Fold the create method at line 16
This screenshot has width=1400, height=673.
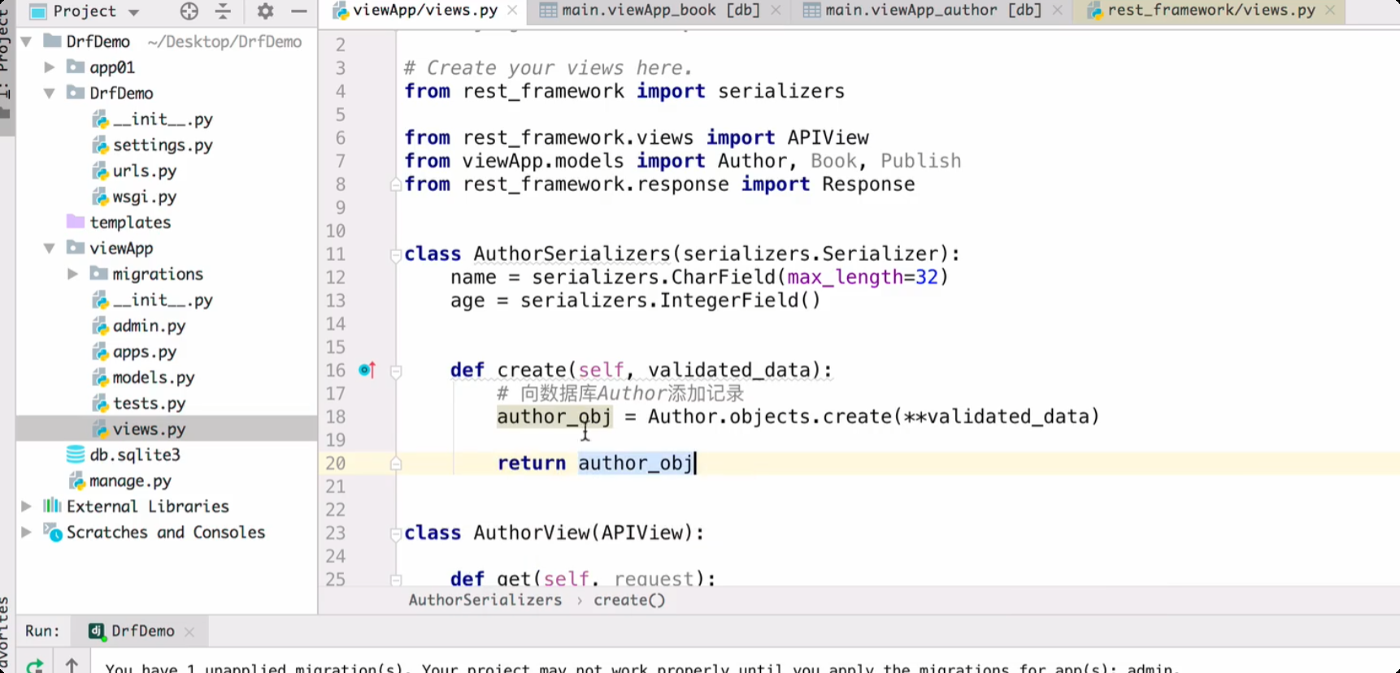(x=396, y=371)
